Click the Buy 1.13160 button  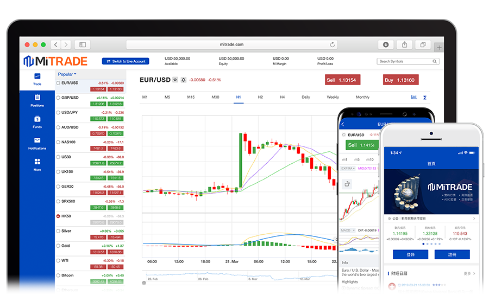click(400, 80)
